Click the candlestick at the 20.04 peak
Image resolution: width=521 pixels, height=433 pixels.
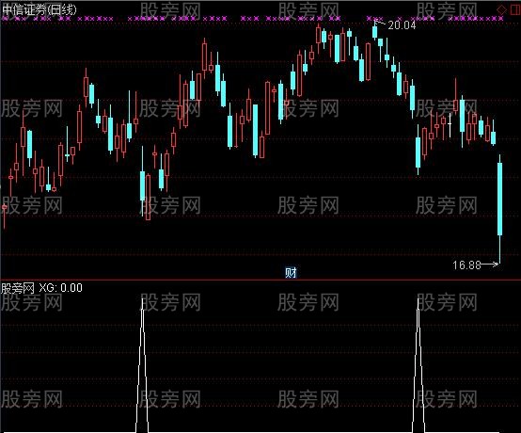pos(375,32)
